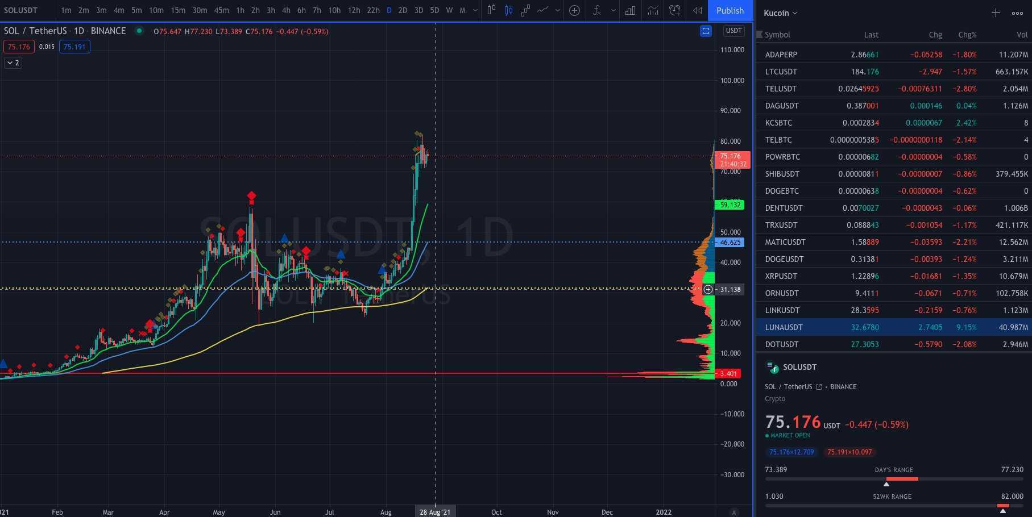
Task: Start Bar Replay with the rewind icon
Action: tap(697, 10)
